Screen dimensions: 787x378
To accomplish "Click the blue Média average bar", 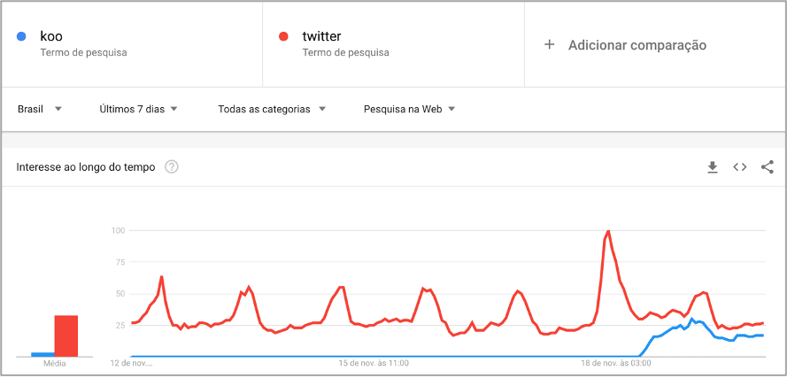I will coord(42,354).
